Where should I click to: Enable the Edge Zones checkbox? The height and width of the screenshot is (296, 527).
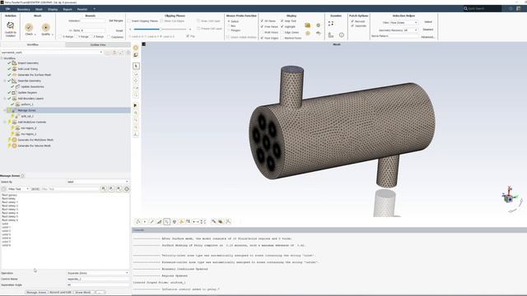pos(282,32)
